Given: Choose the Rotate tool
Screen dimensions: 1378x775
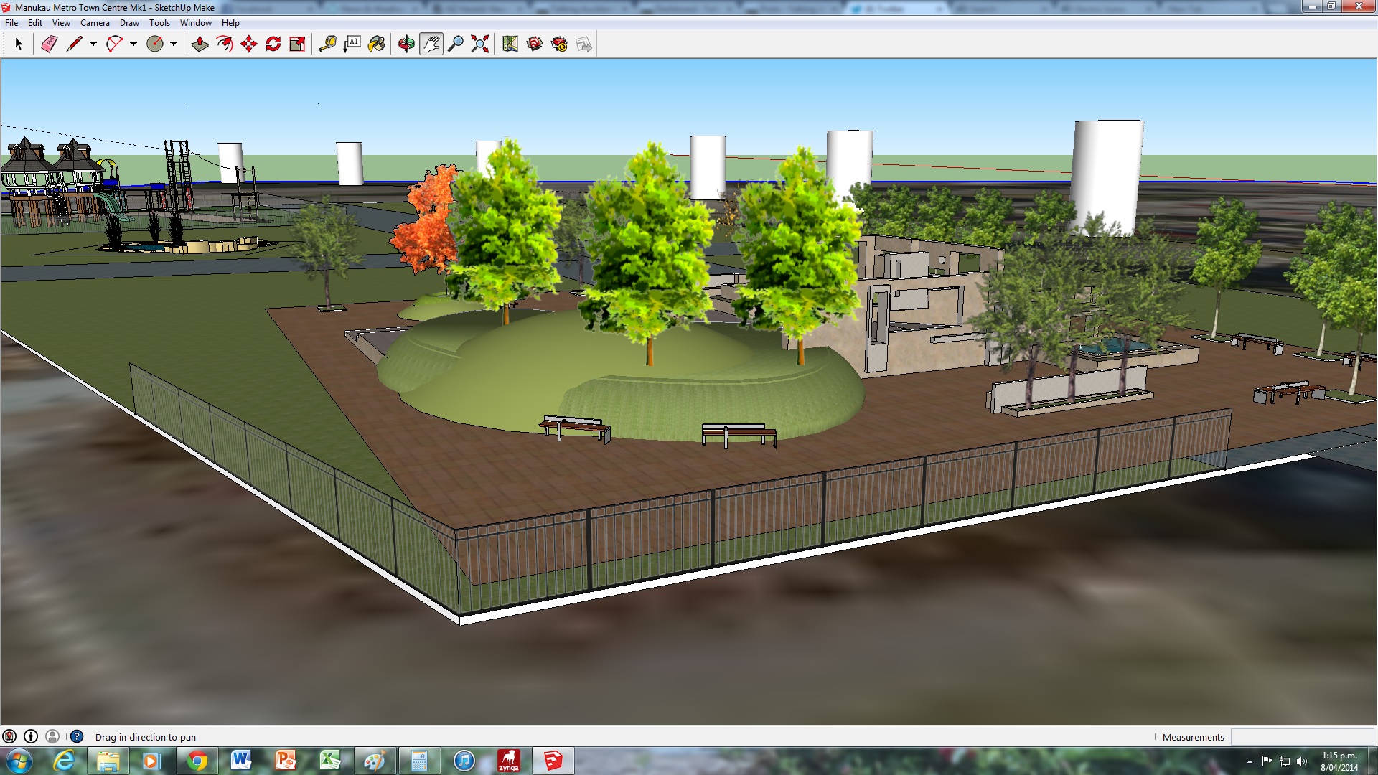Looking at the screenshot, I should coord(273,44).
